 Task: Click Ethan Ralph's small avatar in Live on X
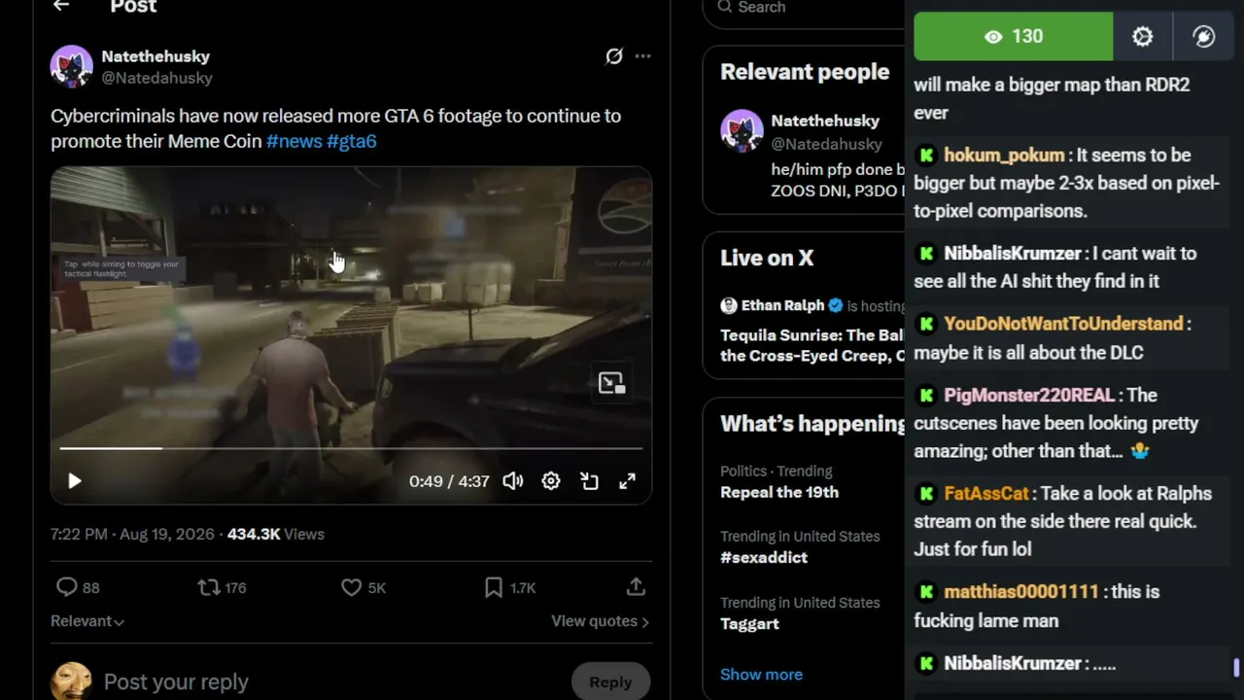tap(729, 305)
